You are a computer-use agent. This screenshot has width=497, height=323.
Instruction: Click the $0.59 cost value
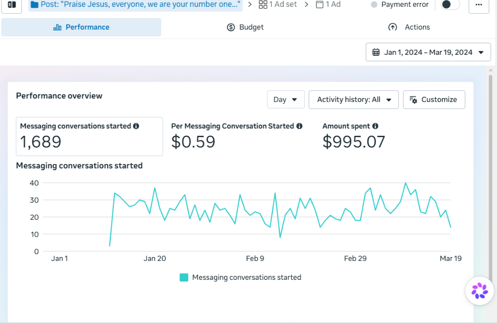coord(193,142)
